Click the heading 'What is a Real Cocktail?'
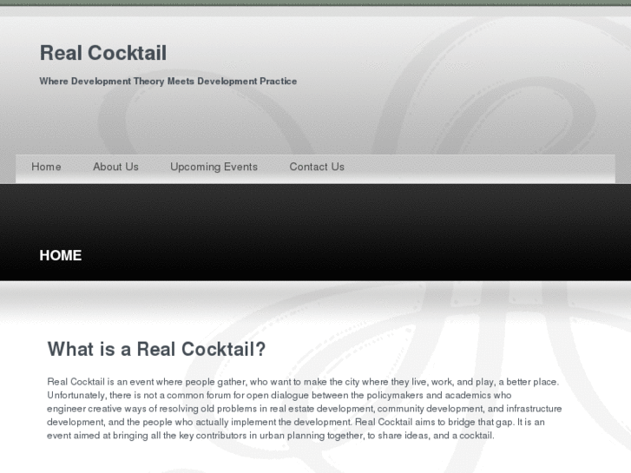Image resolution: width=631 pixels, height=473 pixels. click(156, 349)
